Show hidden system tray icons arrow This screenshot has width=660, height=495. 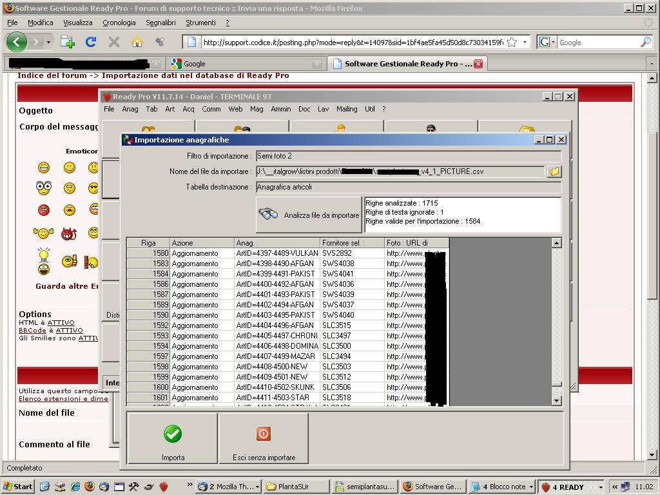click(x=615, y=487)
